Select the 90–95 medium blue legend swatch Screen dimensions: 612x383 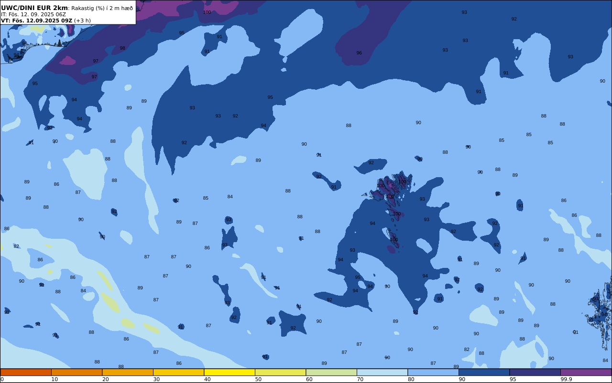point(484,372)
